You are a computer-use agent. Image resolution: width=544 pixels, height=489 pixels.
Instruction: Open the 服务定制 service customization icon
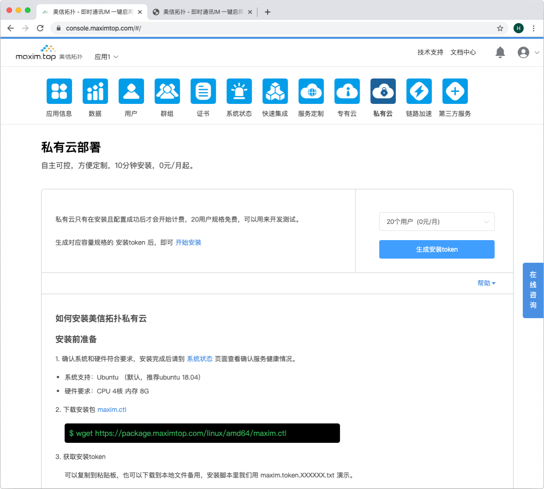[311, 91]
